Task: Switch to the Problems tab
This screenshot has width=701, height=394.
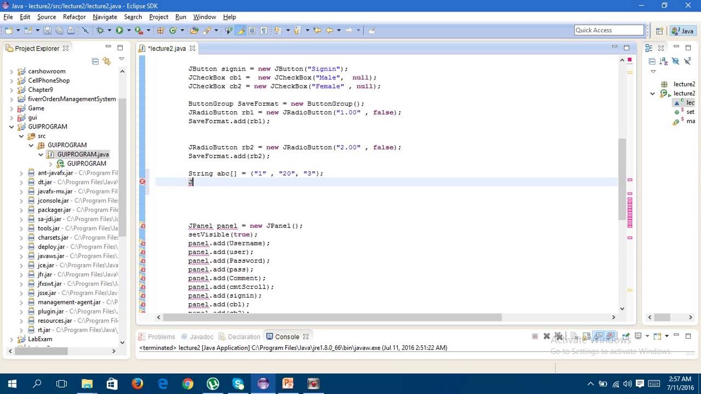Action: [x=157, y=337]
